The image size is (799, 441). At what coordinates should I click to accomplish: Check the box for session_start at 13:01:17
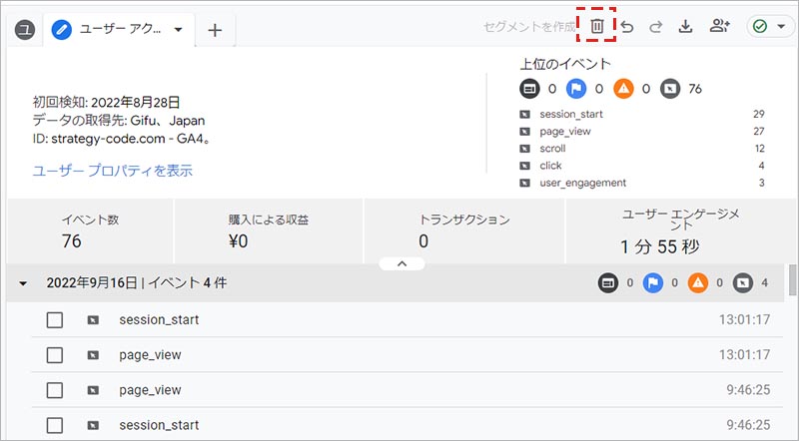click(55, 320)
